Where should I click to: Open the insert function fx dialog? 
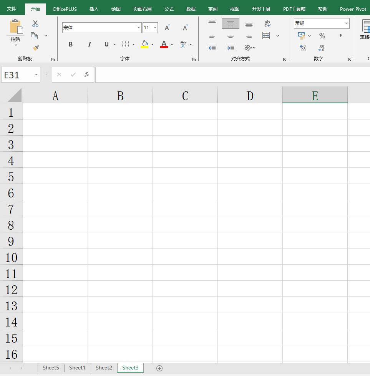click(86, 75)
